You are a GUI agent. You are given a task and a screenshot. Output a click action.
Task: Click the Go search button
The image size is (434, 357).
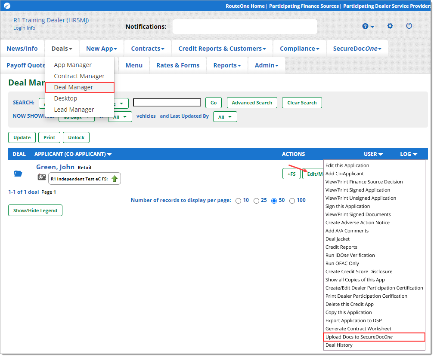click(214, 103)
